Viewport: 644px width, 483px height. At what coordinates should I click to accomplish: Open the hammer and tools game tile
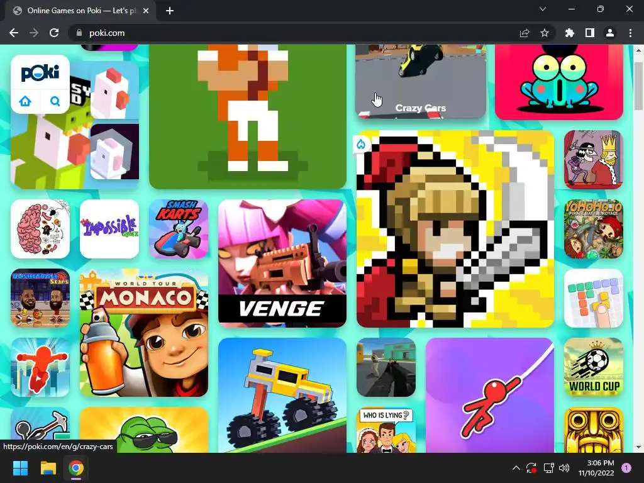(40, 424)
